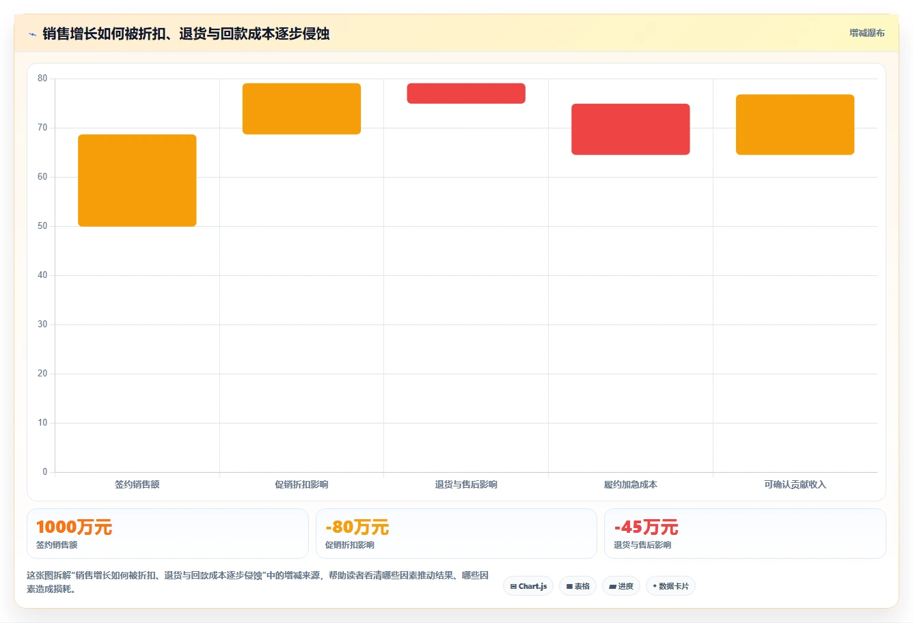Viewport: 913px width, 623px height.
Task: Click the y-axis value 80
Action: [42, 79]
